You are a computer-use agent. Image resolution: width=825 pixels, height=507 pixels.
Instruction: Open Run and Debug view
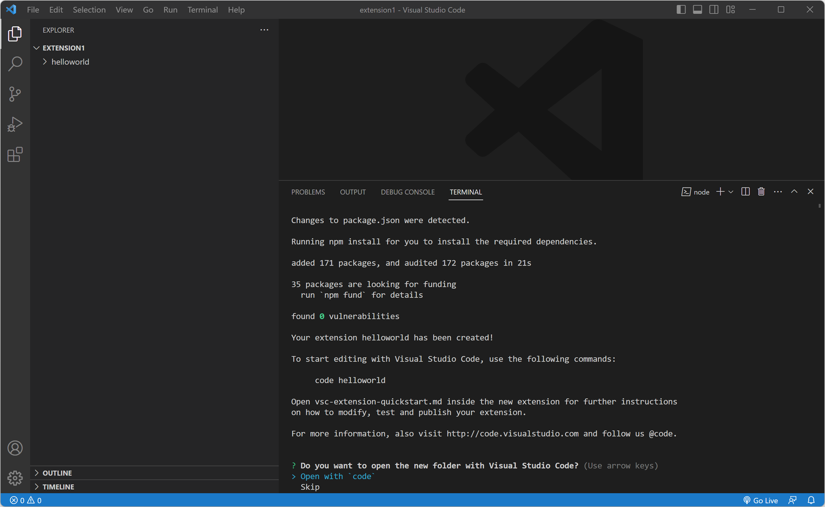[x=15, y=124]
